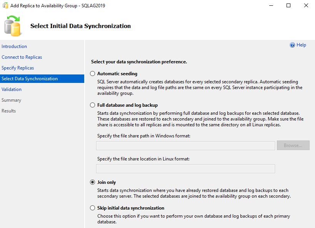Image resolution: width=315 pixels, height=228 pixels.
Task: Open the Connect to Replicas step
Action: 22,57
